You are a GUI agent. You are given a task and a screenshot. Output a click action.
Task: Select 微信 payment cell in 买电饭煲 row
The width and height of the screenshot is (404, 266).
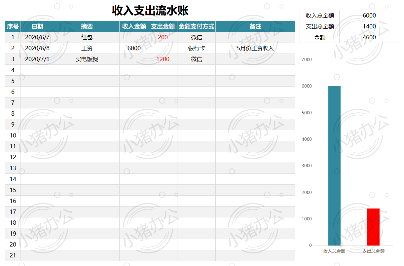coord(197,59)
